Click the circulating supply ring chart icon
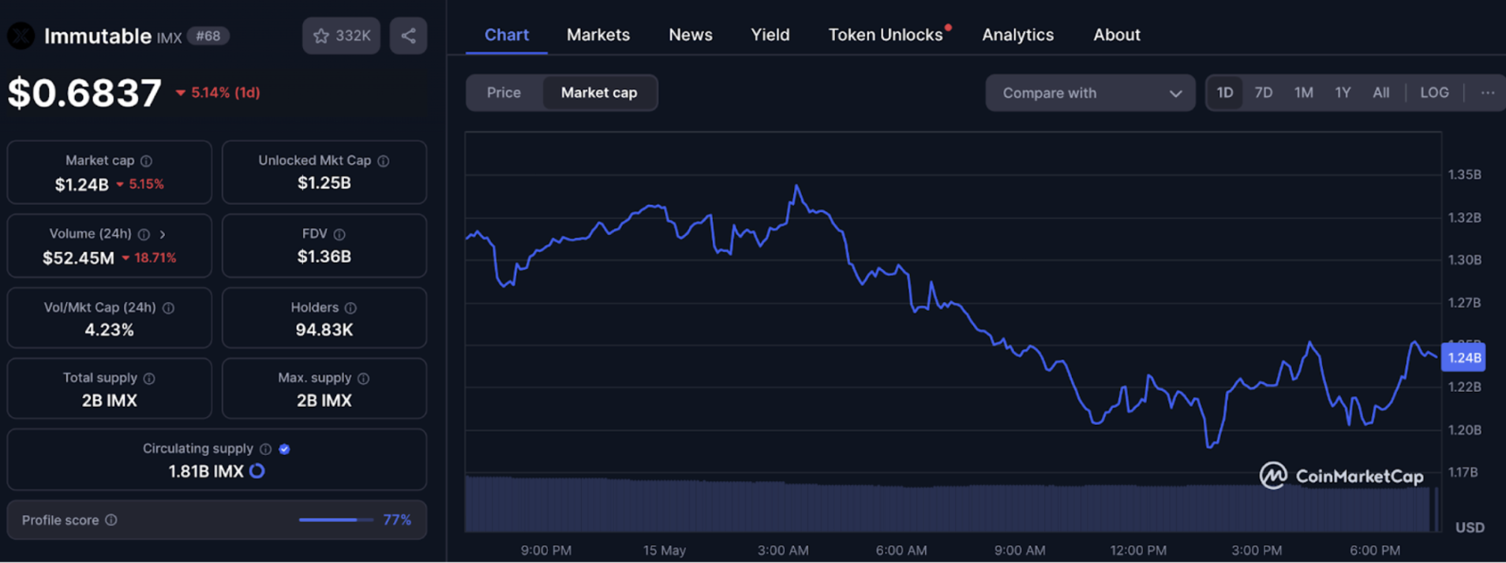1506x563 pixels. [257, 471]
